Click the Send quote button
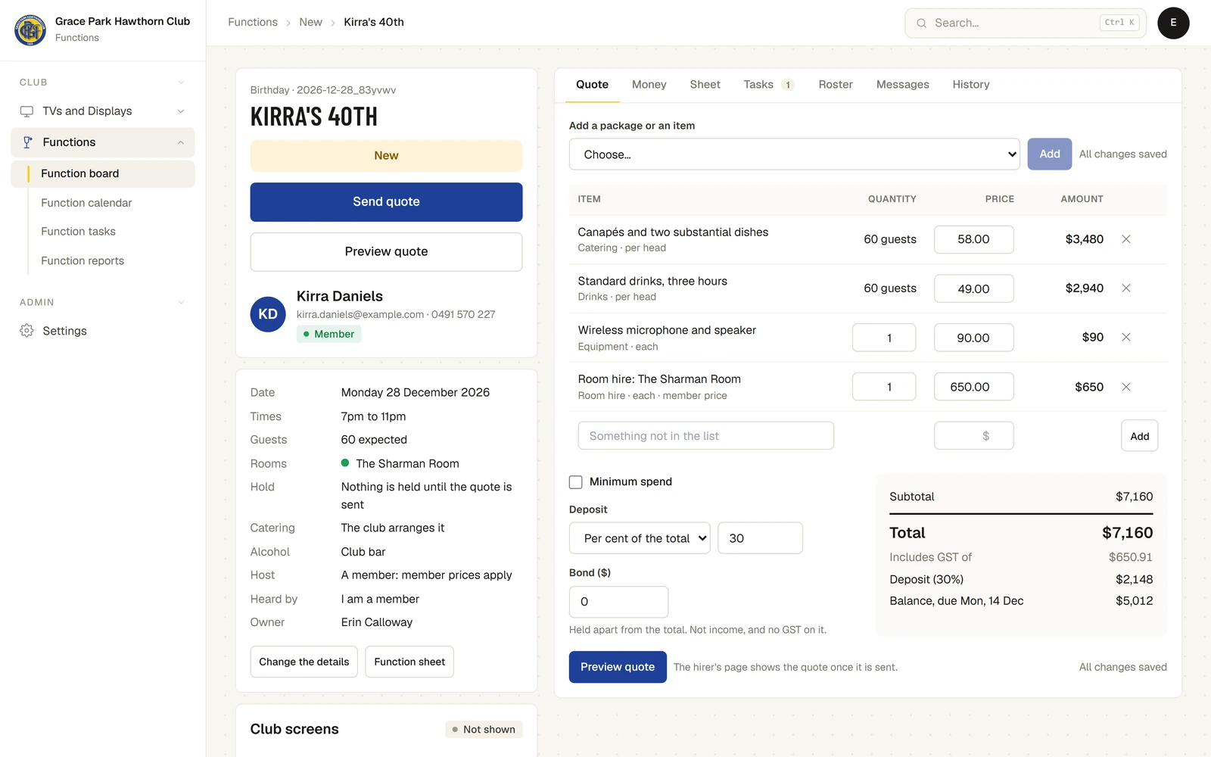The width and height of the screenshot is (1211, 757). point(386,202)
